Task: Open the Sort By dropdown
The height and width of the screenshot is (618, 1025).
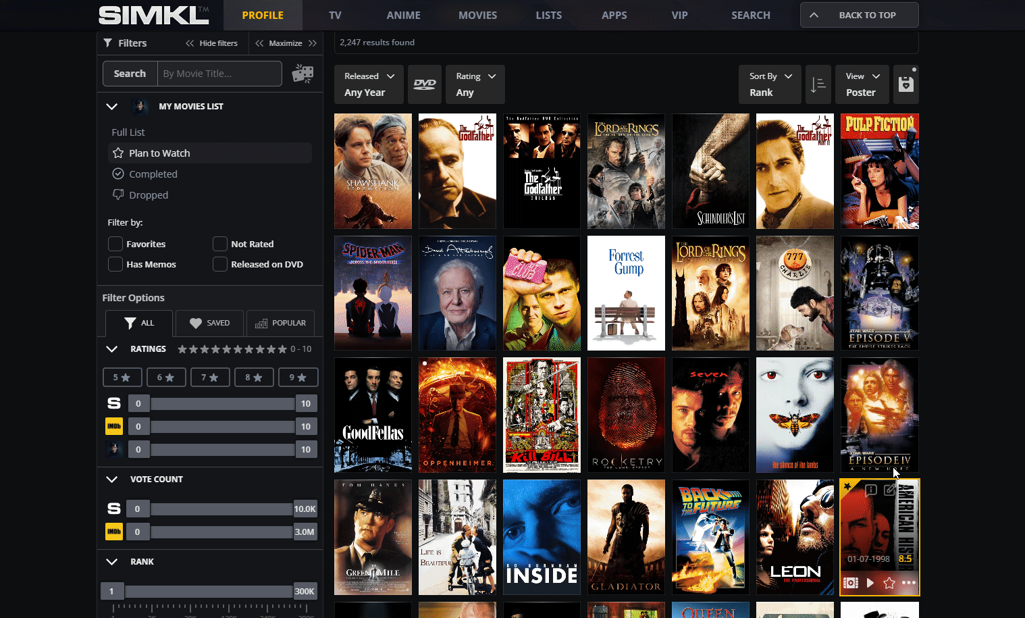Action: 770,84
